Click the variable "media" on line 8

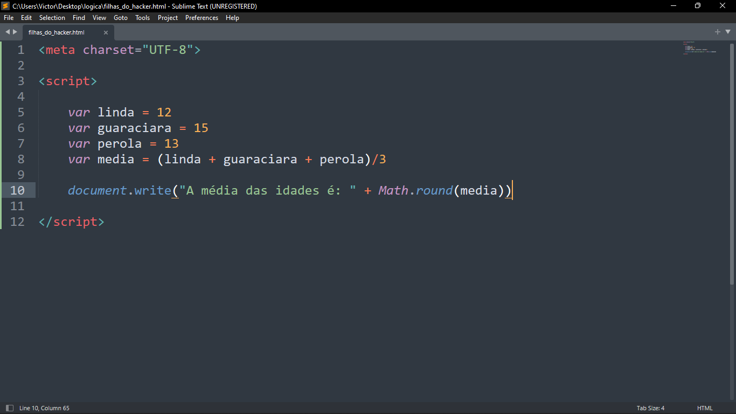tap(116, 159)
